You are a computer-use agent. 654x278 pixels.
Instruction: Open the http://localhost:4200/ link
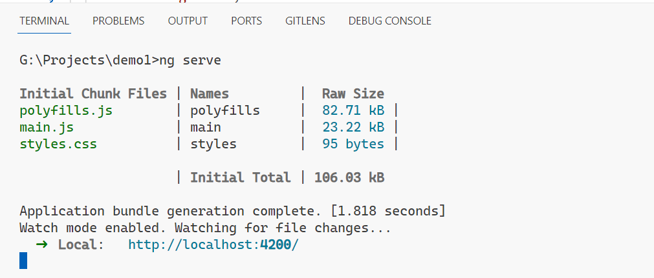point(213,244)
